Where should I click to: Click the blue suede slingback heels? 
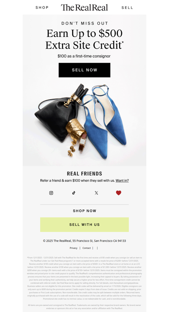(x=104, y=121)
